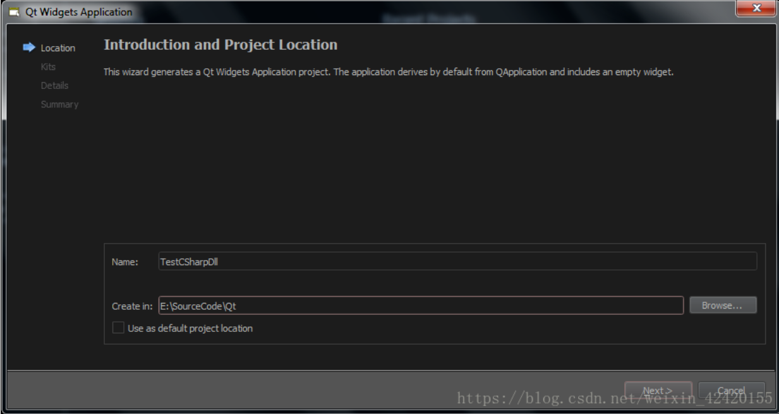Image resolution: width=779 pixels, height=414 pixels.
Task: Click the Name field containing TestCSharpDll
Action: point(457,261)
